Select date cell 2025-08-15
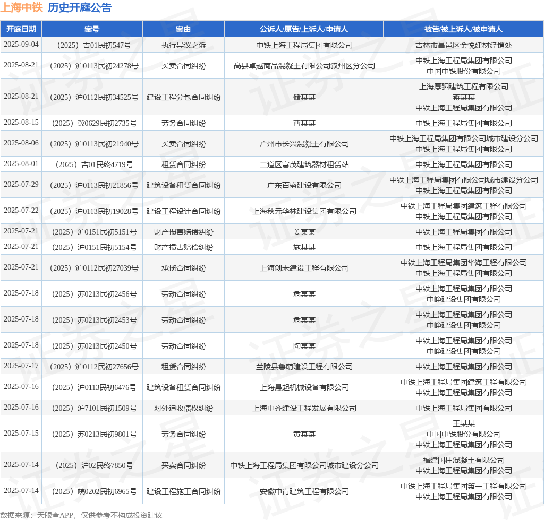 pyautogui.click(x=21, y=122)
